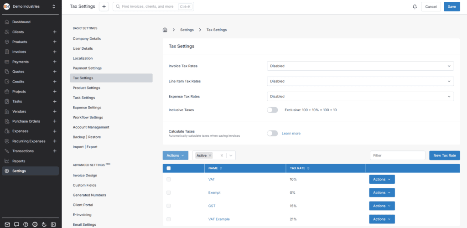
Task: Enable the Inclusive Taxes toggle
Action: coord(272,110)
